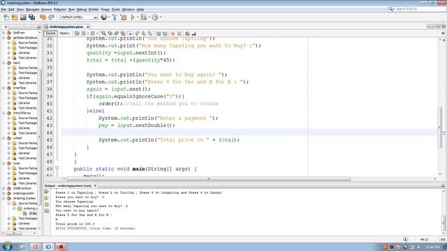This screenshot has height=251, width=447.
Task: Click the Stop Macro Recording icon in editor toolbar
Action: click(x=179, y=33)
